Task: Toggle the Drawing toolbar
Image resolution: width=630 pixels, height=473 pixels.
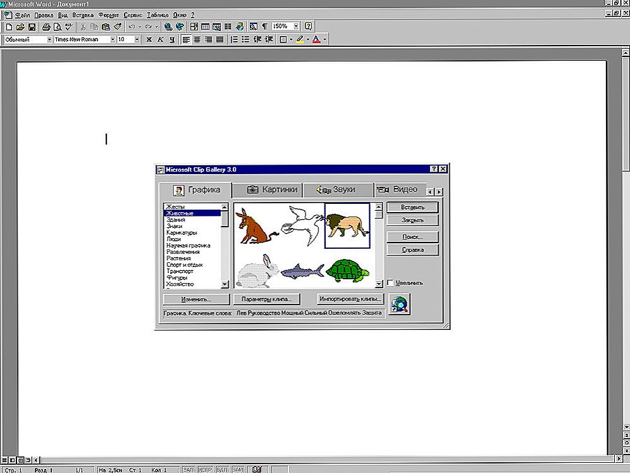Action: point(240,27)
